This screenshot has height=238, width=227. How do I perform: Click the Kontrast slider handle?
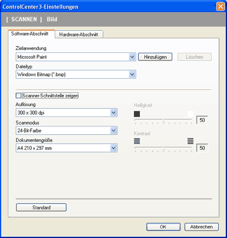pyautogui.click(x=163, y=148)
